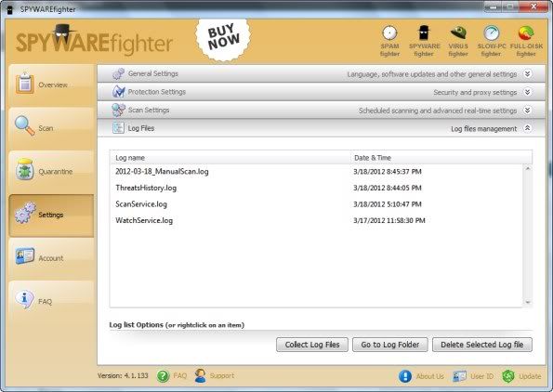Open Support link in footer
Screen dimensions: 553x392
(222, 376)
